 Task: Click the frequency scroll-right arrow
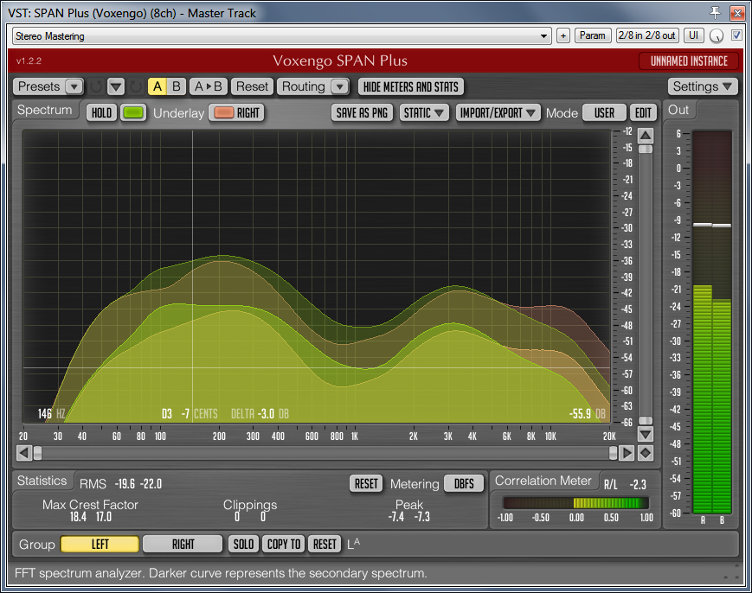(x=627, y=453)
